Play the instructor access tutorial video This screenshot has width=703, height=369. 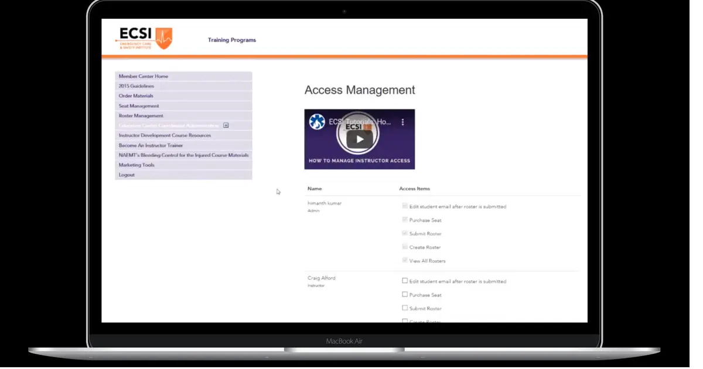[359, 139]
